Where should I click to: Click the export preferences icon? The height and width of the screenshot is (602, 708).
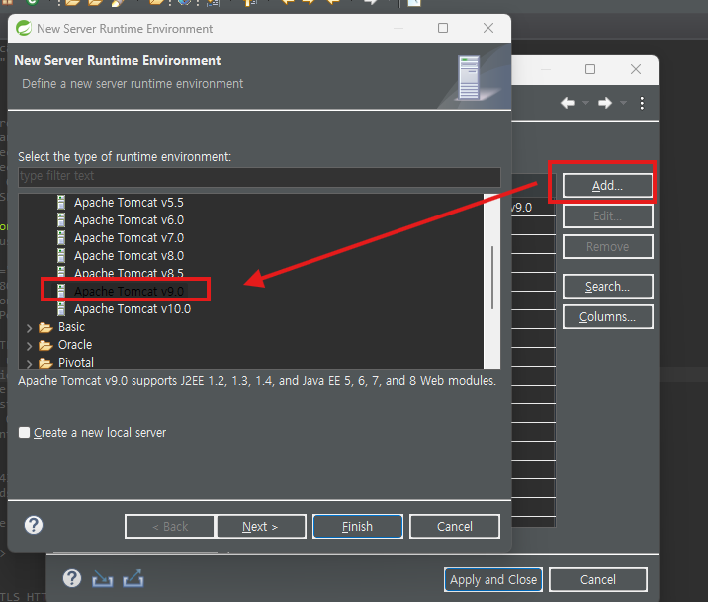(133, 578)
